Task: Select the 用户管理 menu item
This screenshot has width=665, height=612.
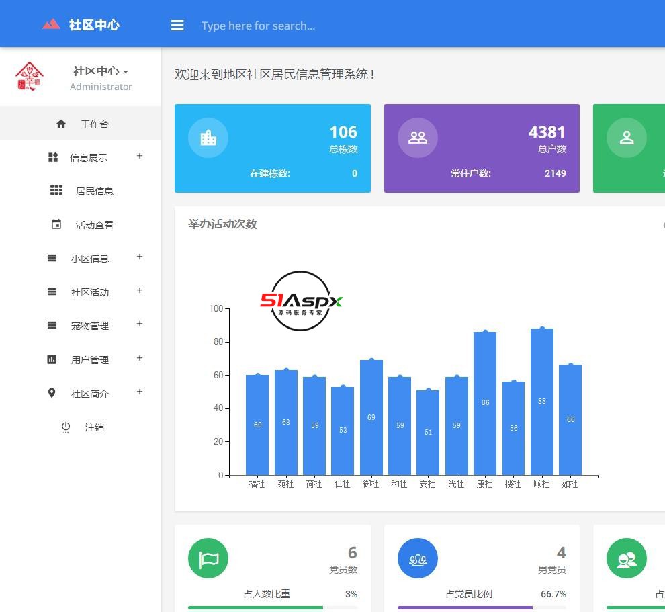Action: click(81, 359)
